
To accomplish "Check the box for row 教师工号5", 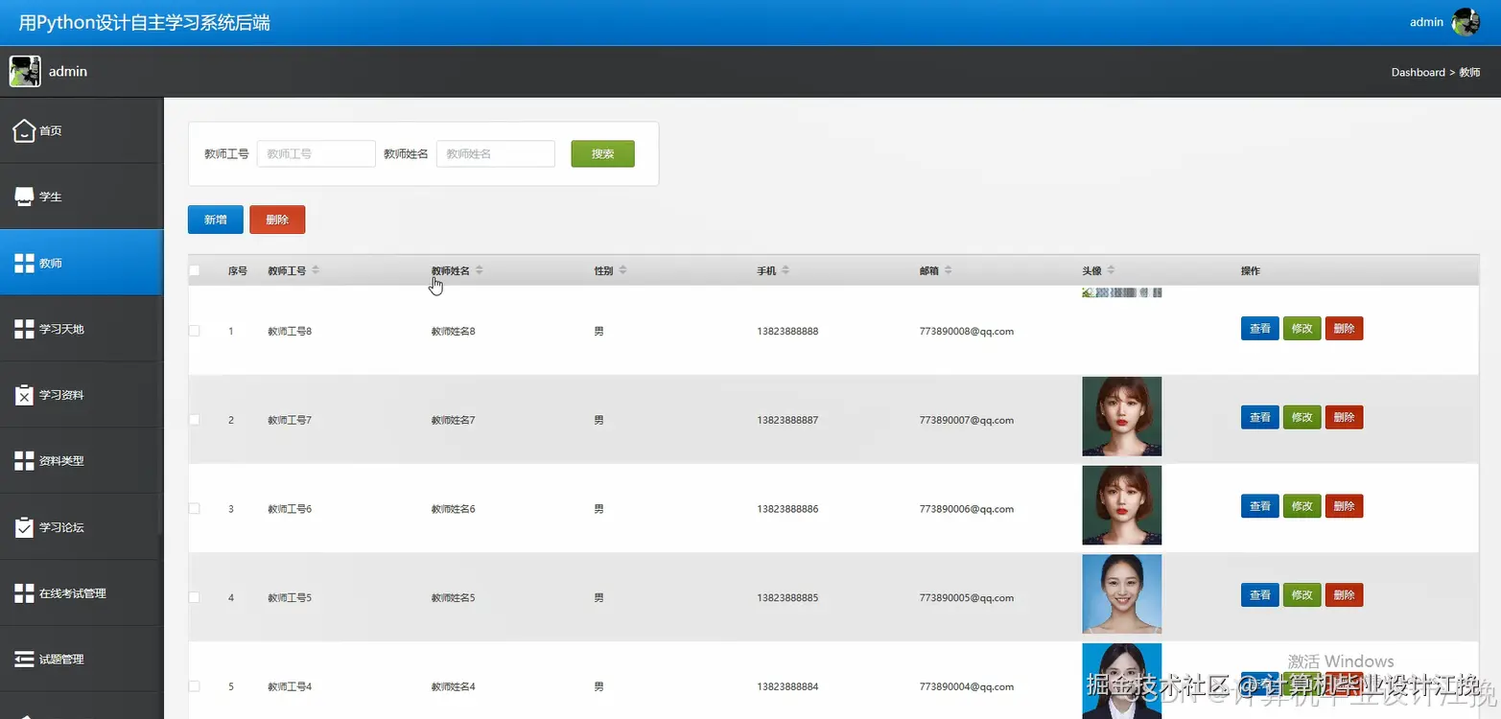I will 195,597.
